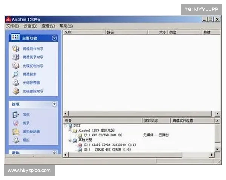This screenshot has height=180, width=226.
Task: Open the 镜像搜索 image search icon
Action: tap(16, 74)
